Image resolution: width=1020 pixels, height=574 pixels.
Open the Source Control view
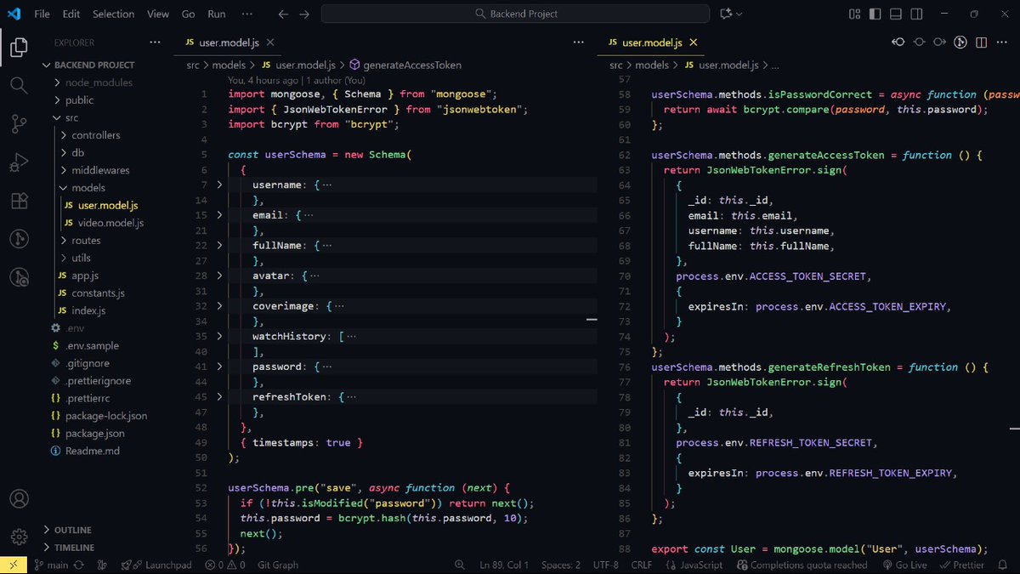click(18, 123)
